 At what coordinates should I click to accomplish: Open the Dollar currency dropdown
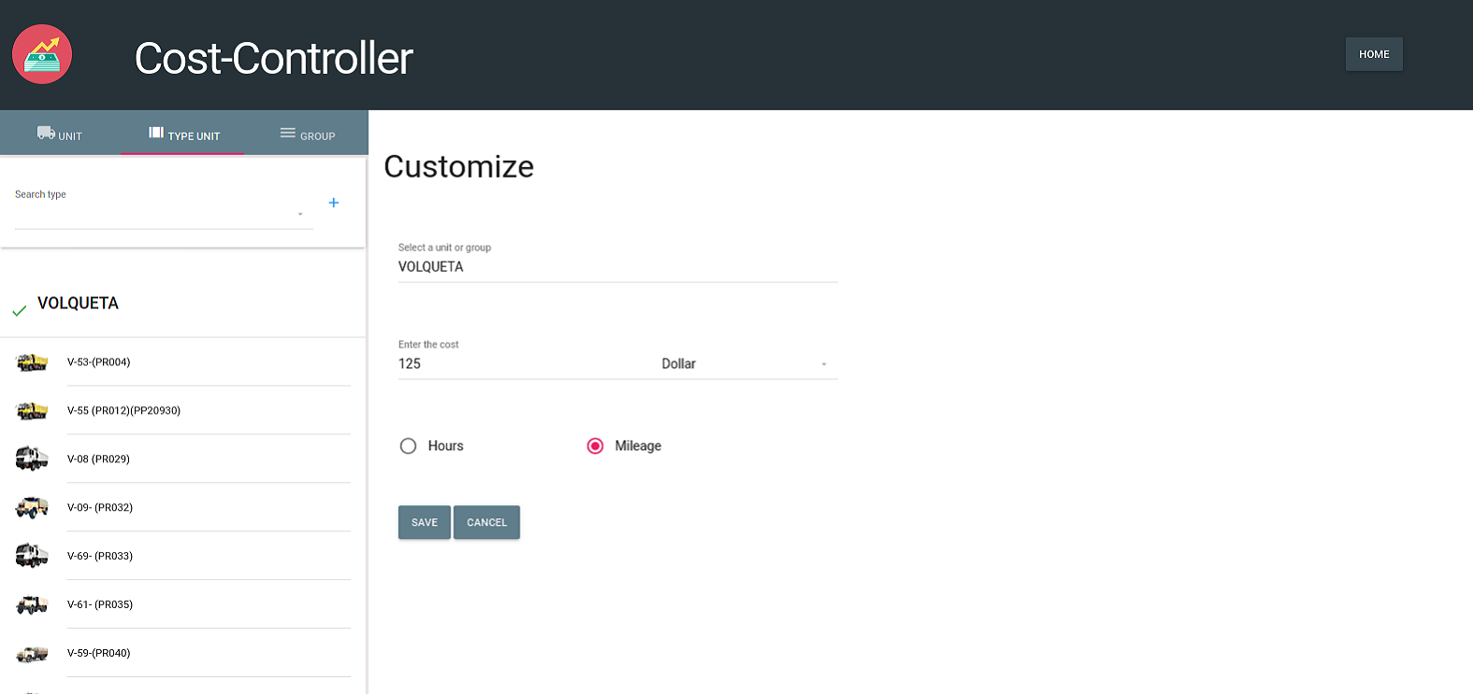[x=744, y=364]
